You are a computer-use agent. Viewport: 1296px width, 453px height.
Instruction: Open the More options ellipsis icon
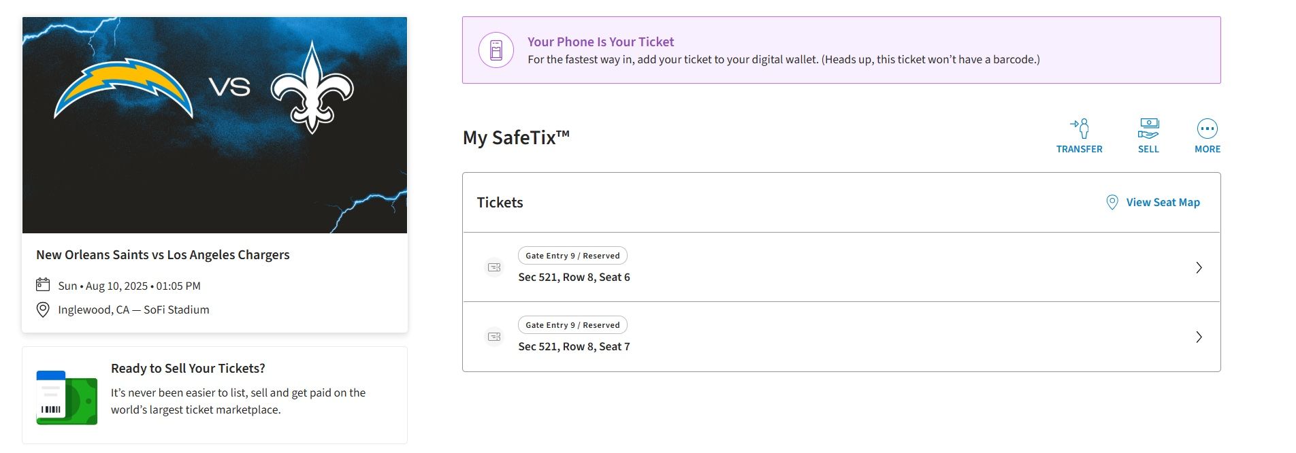tap(1207, 129)
